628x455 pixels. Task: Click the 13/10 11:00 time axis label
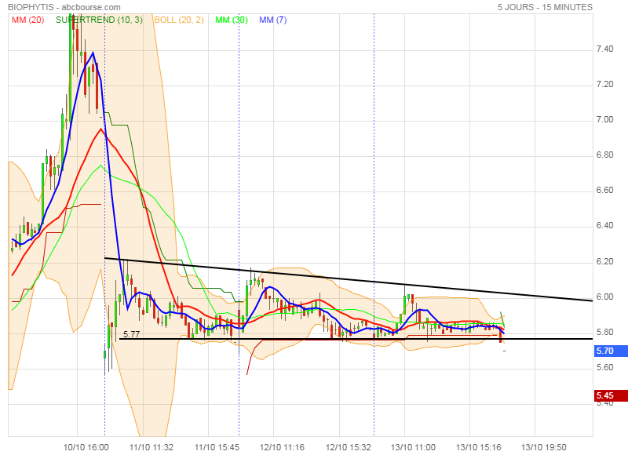(x=414, y=447)
